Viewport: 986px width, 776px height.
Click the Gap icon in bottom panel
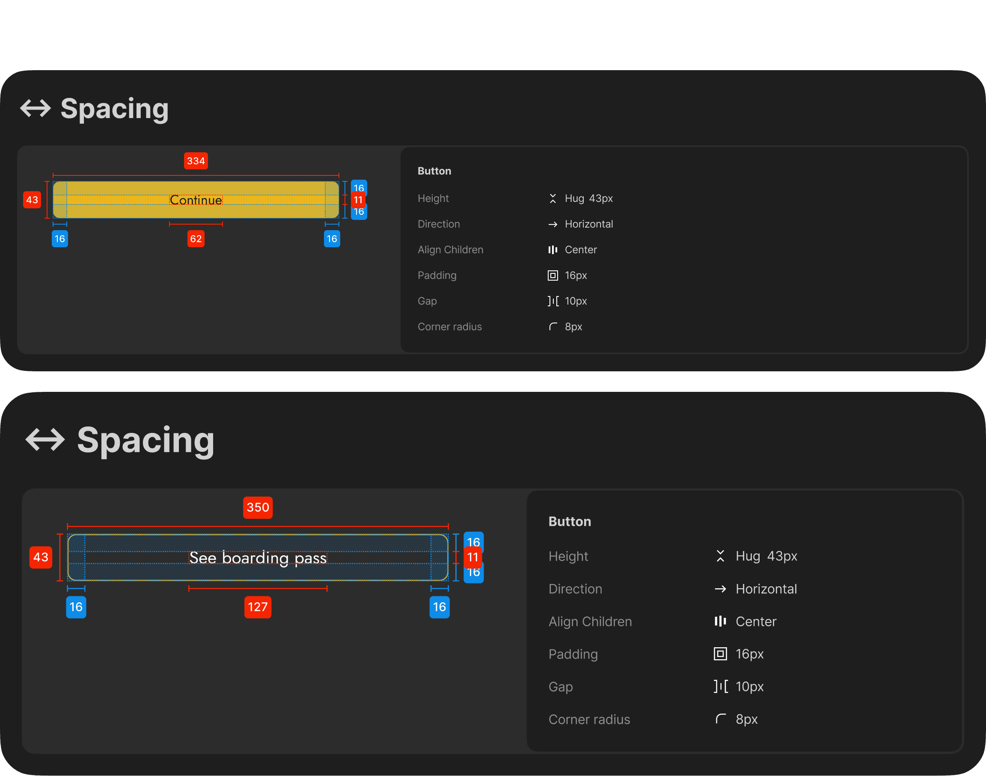pos(720,687)
